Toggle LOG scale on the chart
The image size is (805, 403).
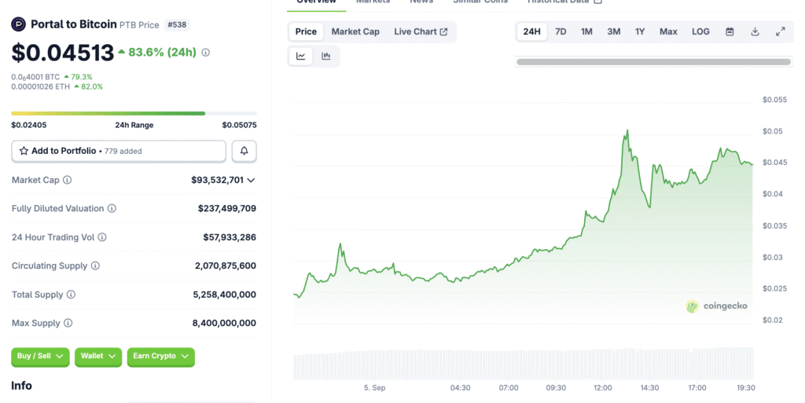point(700,31)
